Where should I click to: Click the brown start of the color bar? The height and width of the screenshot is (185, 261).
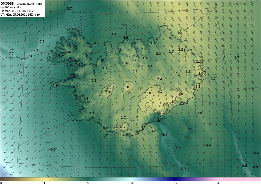pyautogui.click(x=7, y=179)
